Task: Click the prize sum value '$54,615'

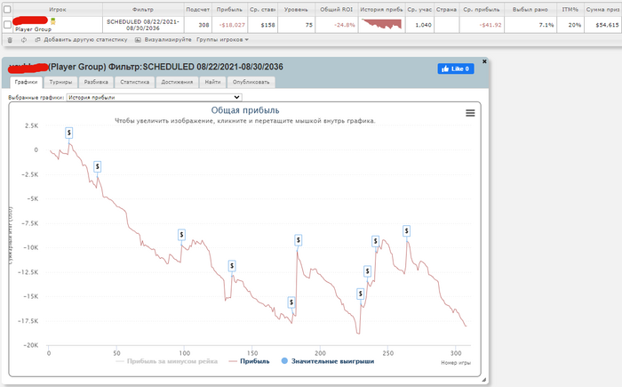Action: (607, 25)
